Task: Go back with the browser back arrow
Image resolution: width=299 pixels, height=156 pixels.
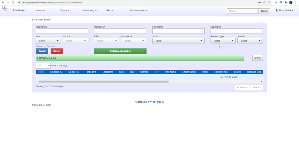Action: coord(3,2)
